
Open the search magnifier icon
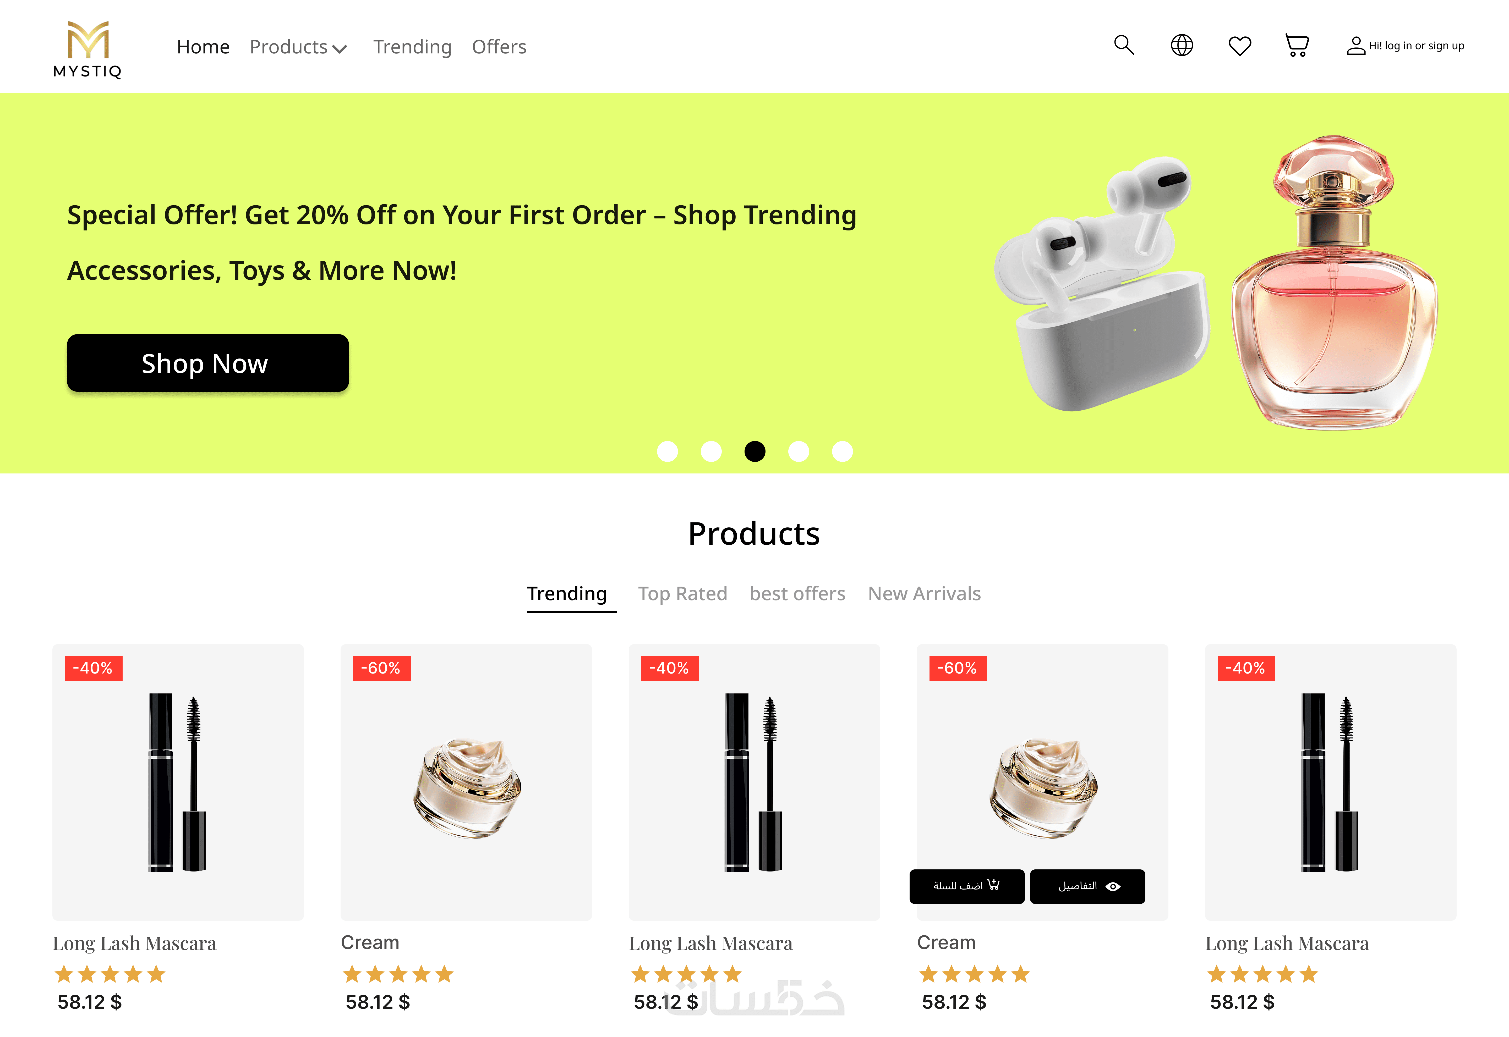[1124, 46]
